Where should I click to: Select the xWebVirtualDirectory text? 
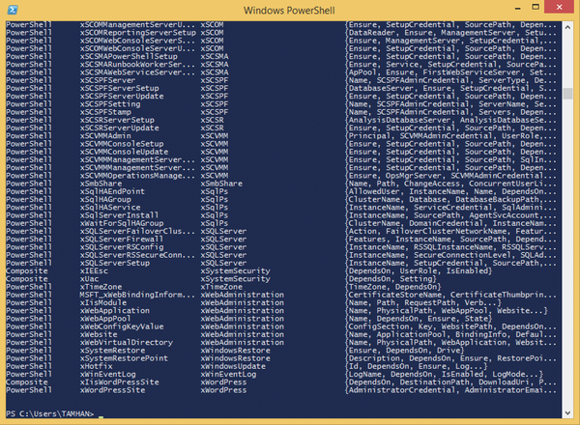pos(127,343)
